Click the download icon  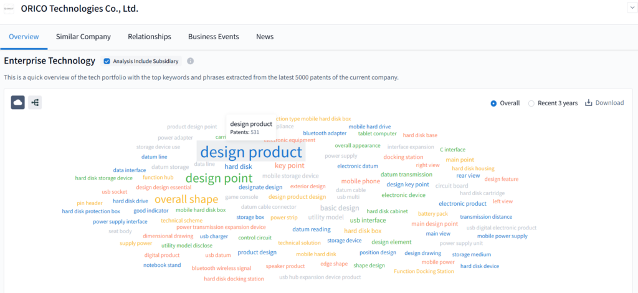(x=588, y=103)
